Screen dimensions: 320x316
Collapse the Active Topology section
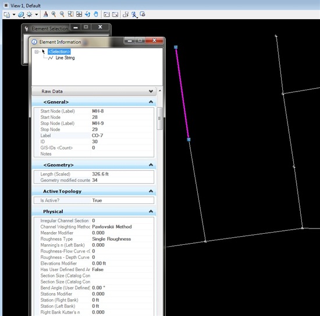pyautogui.click(x=151, y=191)
